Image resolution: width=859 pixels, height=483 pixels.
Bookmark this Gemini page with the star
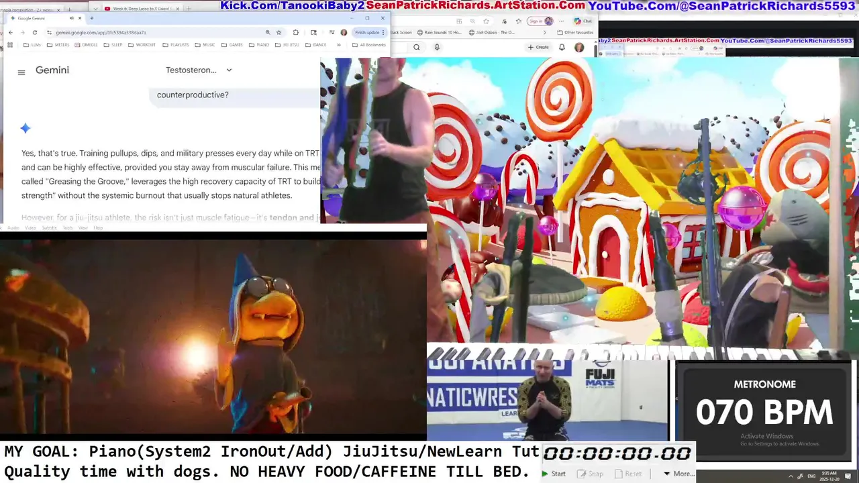click(x=279, y=32)
